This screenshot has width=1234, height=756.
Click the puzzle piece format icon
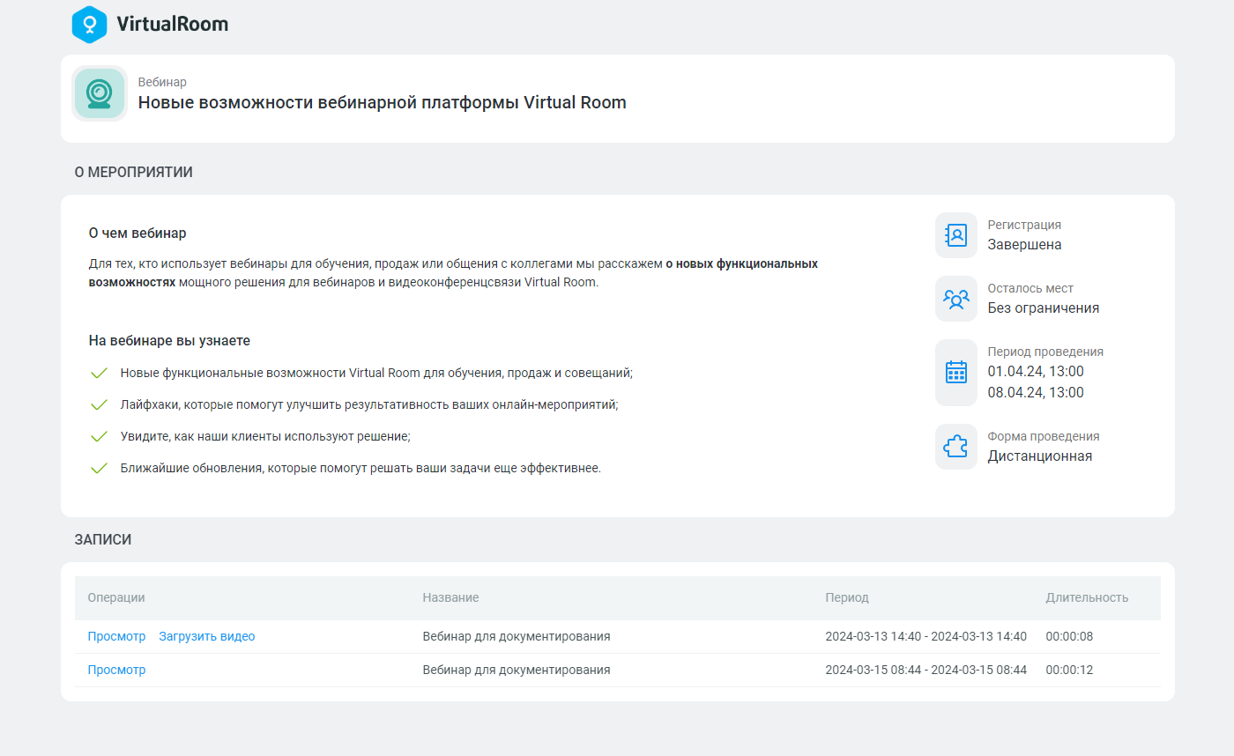coord(956,447)
